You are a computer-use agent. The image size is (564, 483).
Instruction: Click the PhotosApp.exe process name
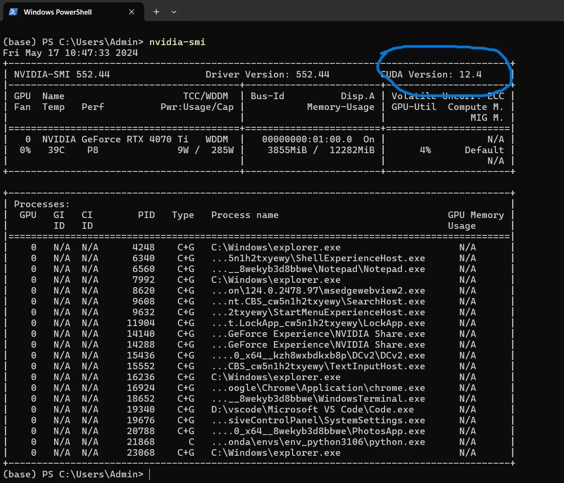[x=318, y=431]
